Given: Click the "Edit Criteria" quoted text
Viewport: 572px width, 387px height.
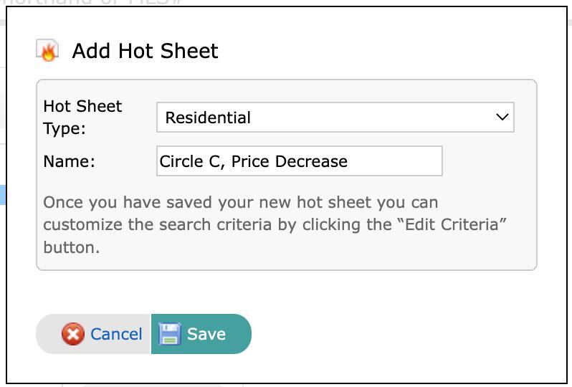Looking at the screenshot, I should pyautogui.click(x=451, y=225).
